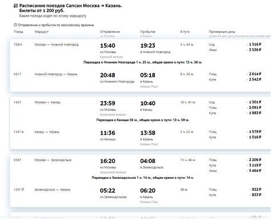Open train 051Г number link
271x219 pixels.
pyautogui.click(x=18, y=74)
